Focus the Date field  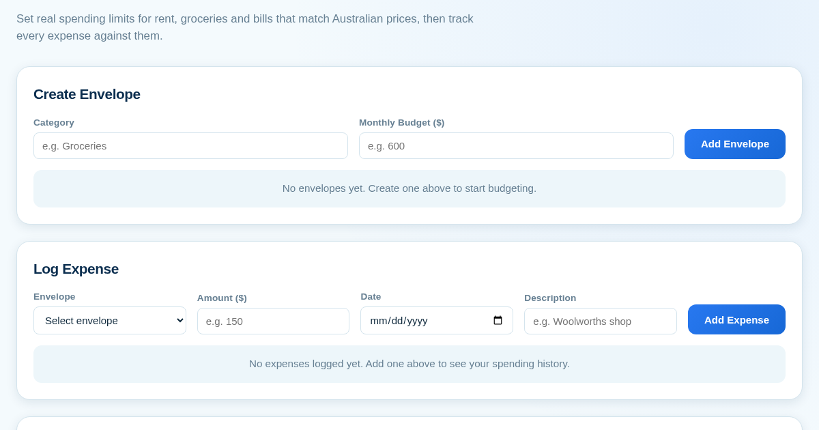pyautogui.click(x=437, y=320)
